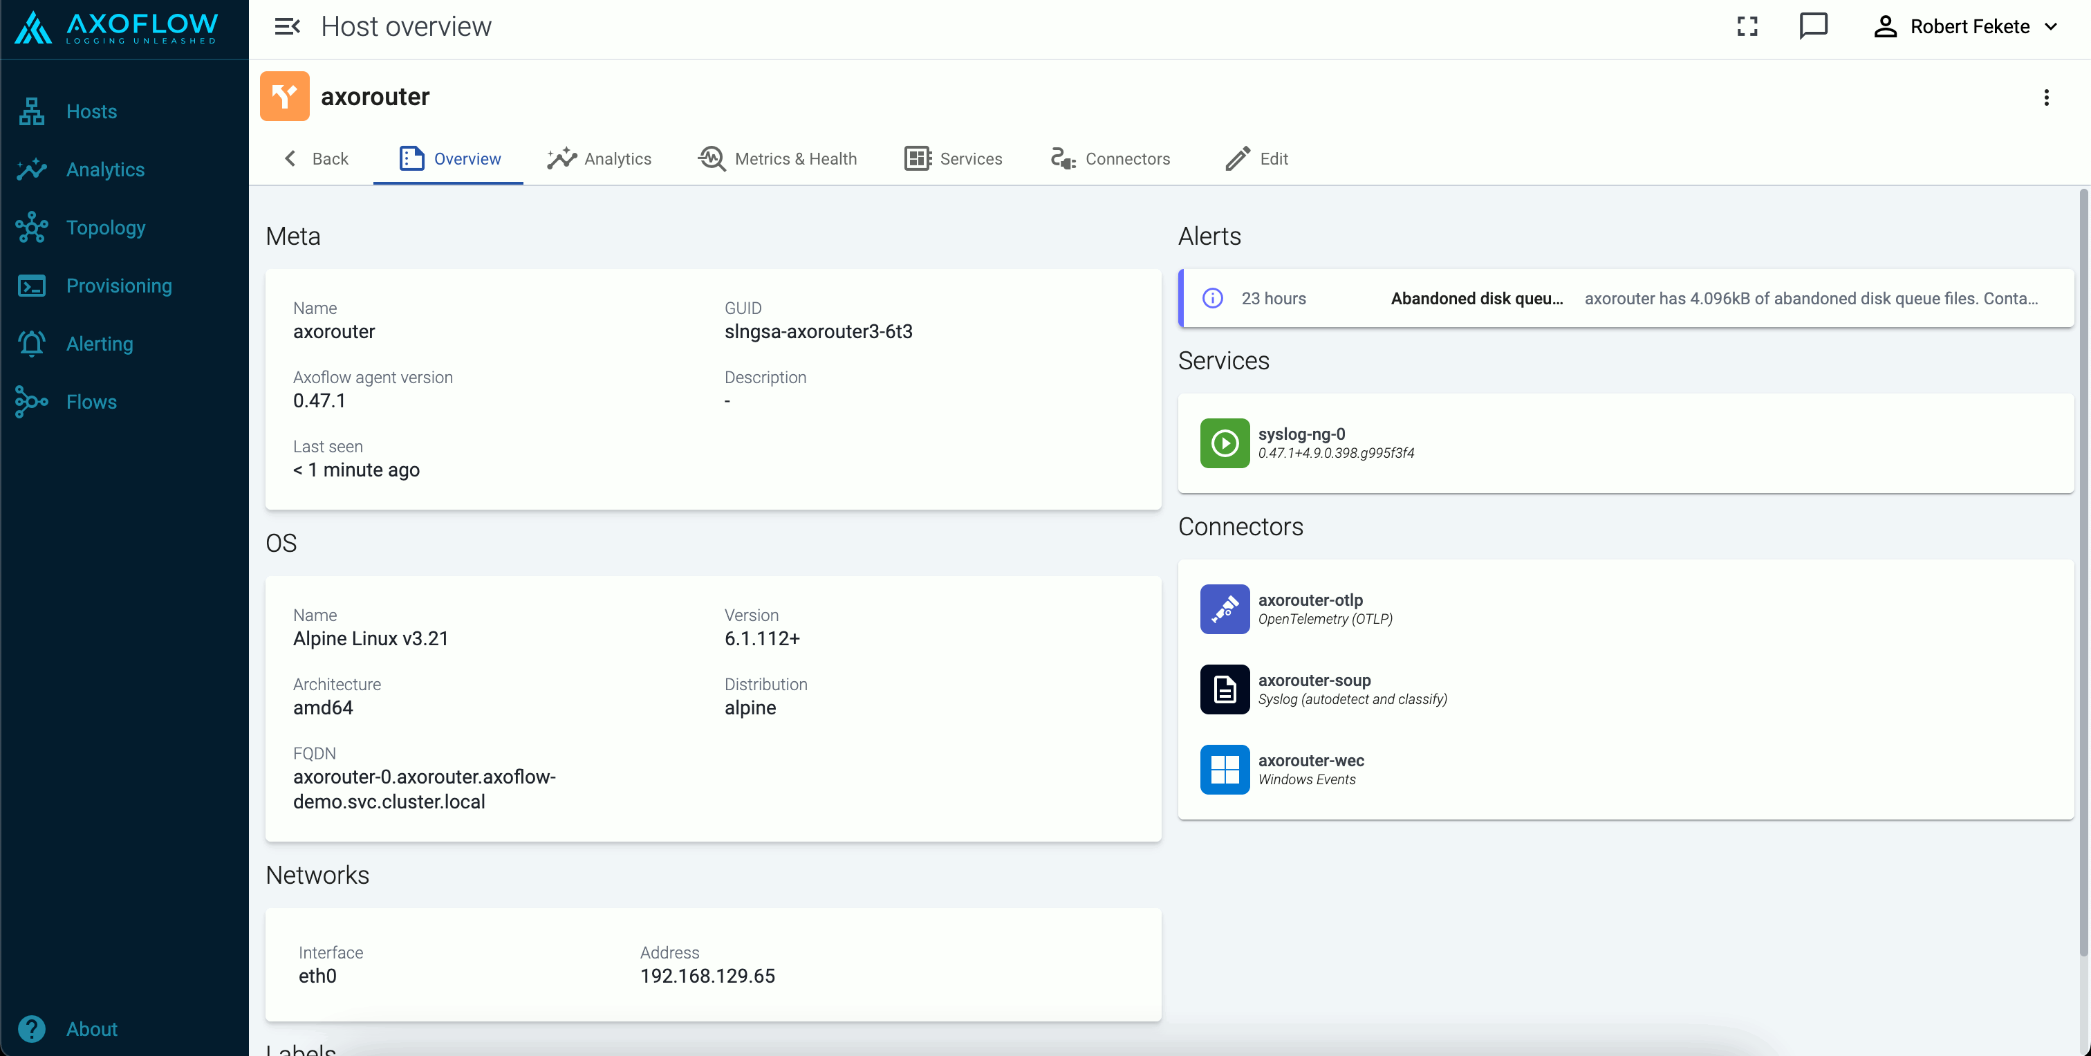
Task: Click the orange axorouter host icon
Action: pyautogui.click(x=284, y=95)
